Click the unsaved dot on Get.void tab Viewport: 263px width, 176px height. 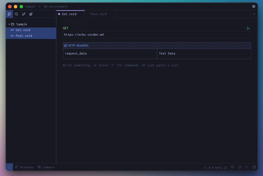coord(59,14)
